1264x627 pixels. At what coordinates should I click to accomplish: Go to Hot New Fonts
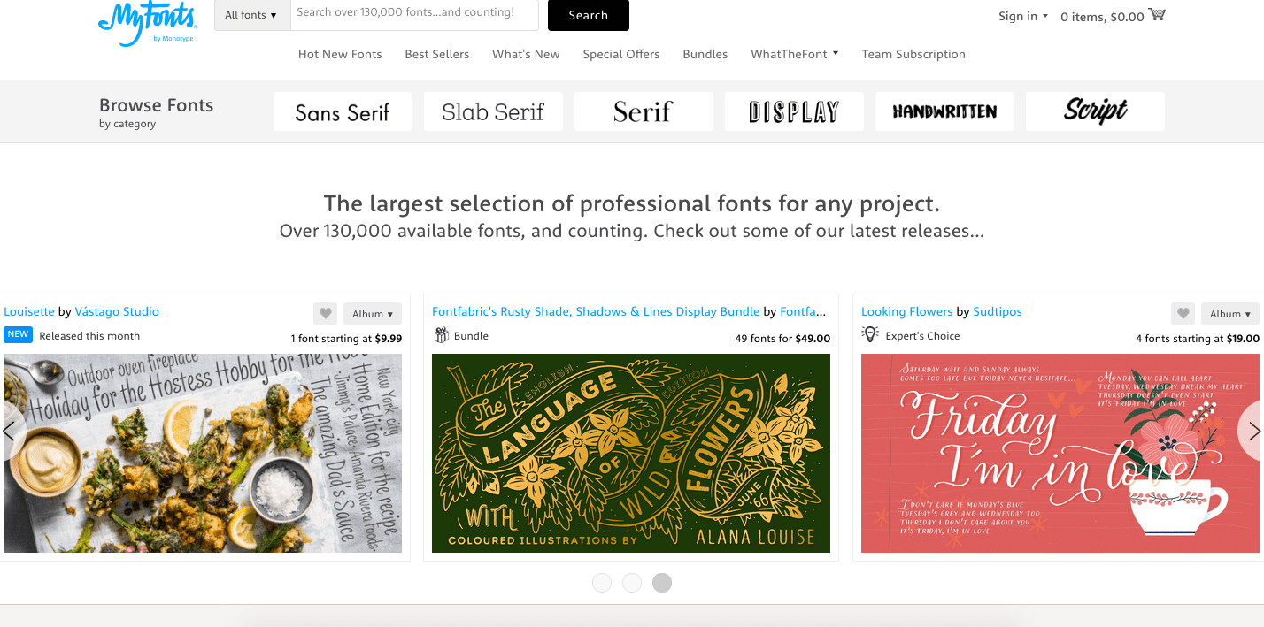[340, 54]
